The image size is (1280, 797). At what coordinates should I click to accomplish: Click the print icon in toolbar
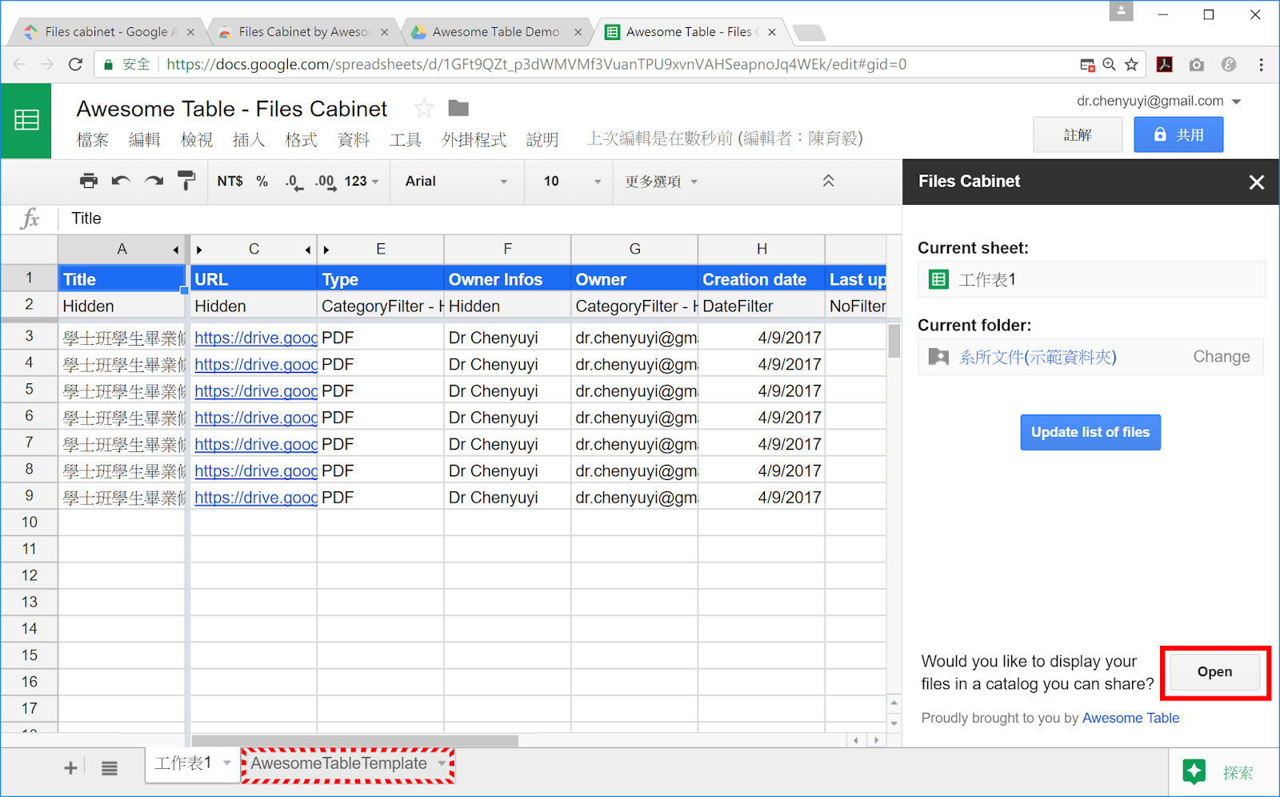pos(89,181)
